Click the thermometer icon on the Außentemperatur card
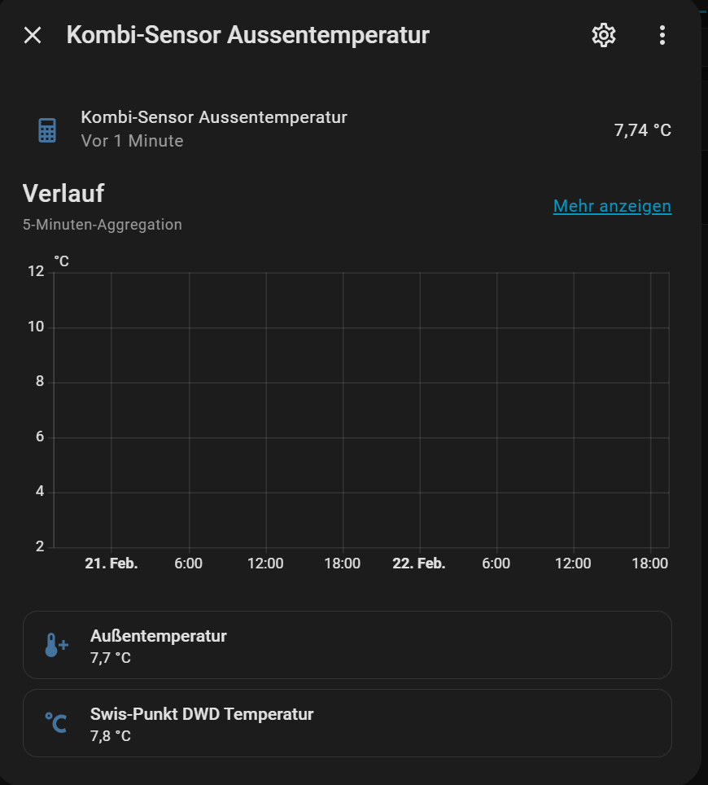Screen dimensions: 708x785 coord(55,645)
